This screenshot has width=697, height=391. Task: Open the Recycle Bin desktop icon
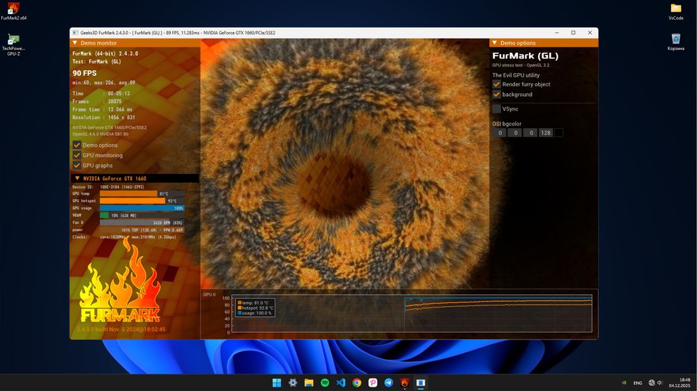click(675, 39)
